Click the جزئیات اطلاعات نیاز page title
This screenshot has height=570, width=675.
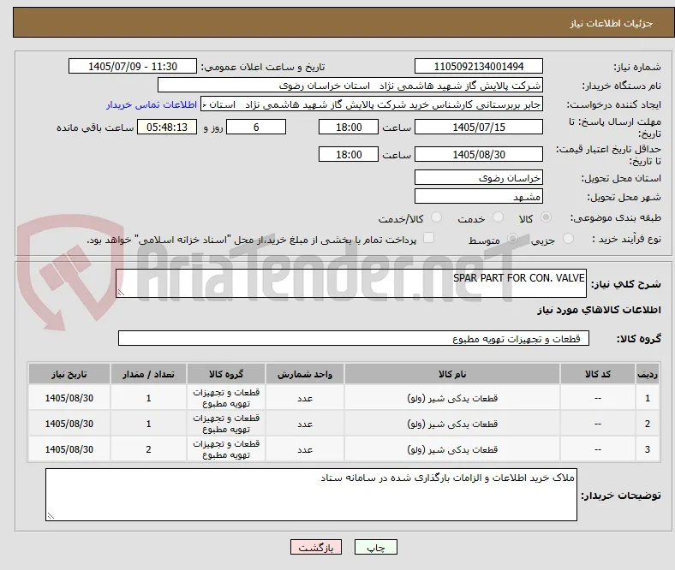612,23
